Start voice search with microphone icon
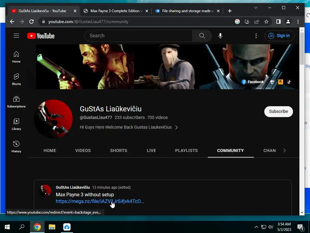310x233 pixels. click(x=220, y=36)
